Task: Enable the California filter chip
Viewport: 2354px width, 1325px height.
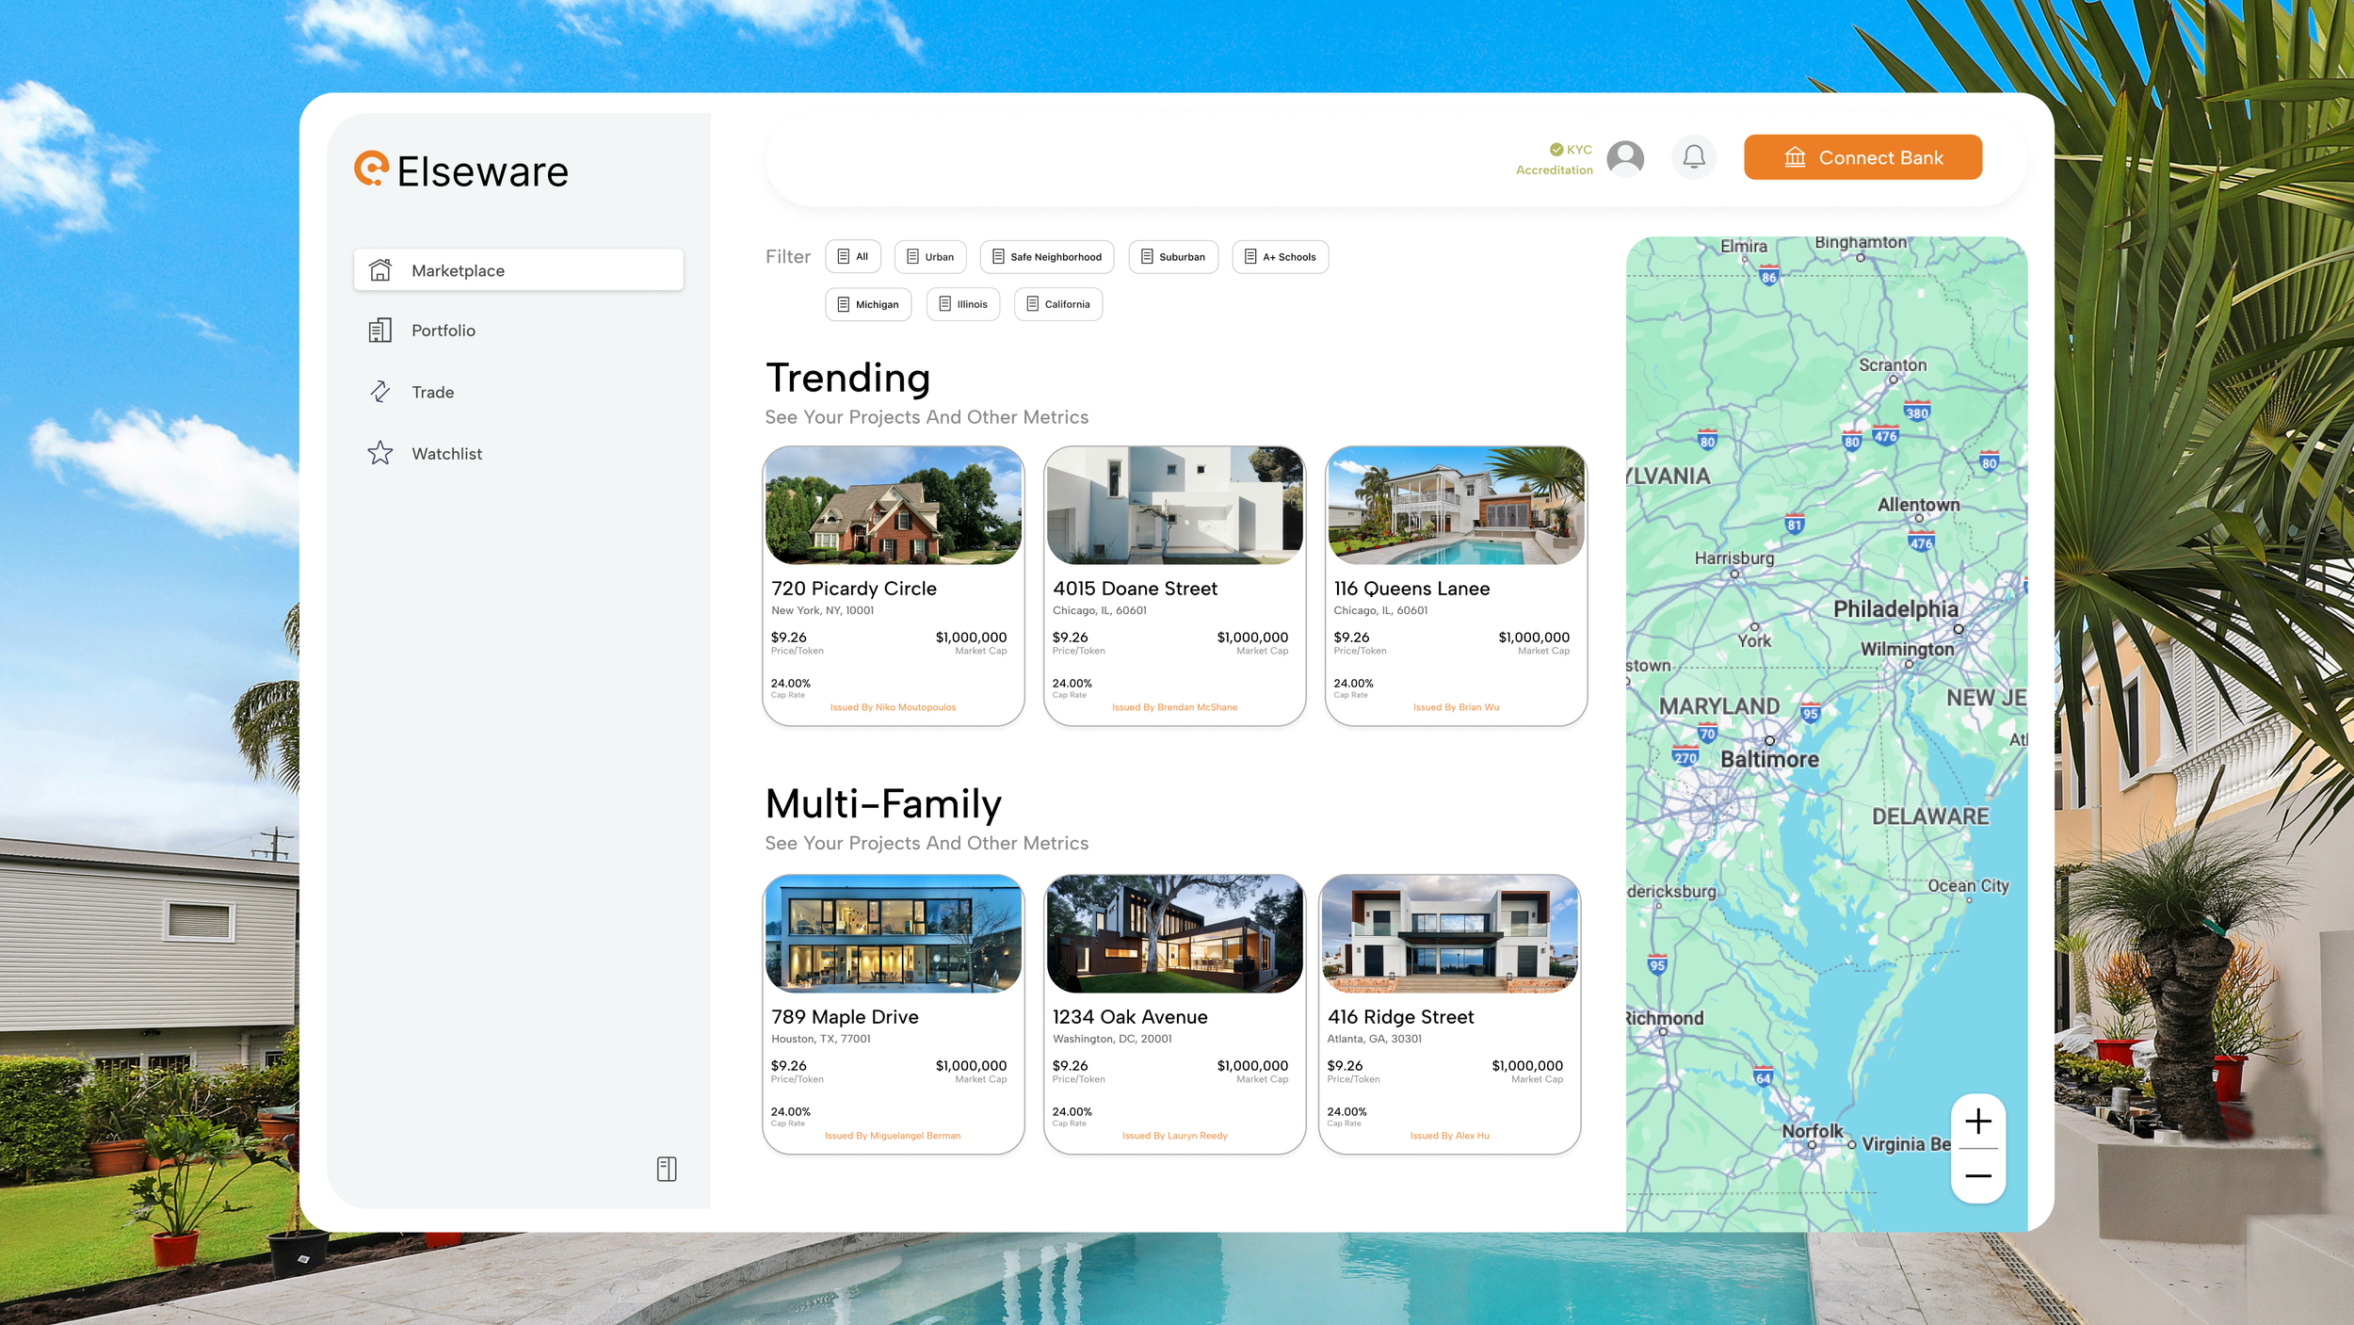Action: click(1057, 304)
